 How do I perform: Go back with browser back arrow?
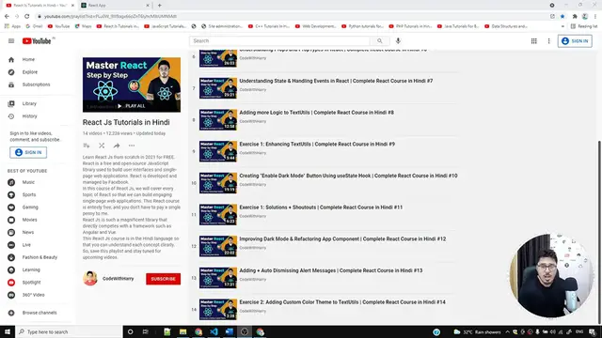pyautogui.click(x=7, y=17)
